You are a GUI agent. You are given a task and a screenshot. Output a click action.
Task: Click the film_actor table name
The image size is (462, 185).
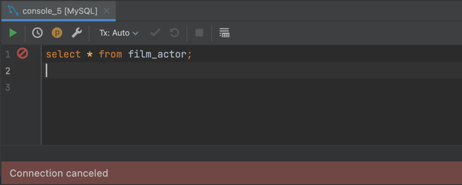(x=157, y=55)
